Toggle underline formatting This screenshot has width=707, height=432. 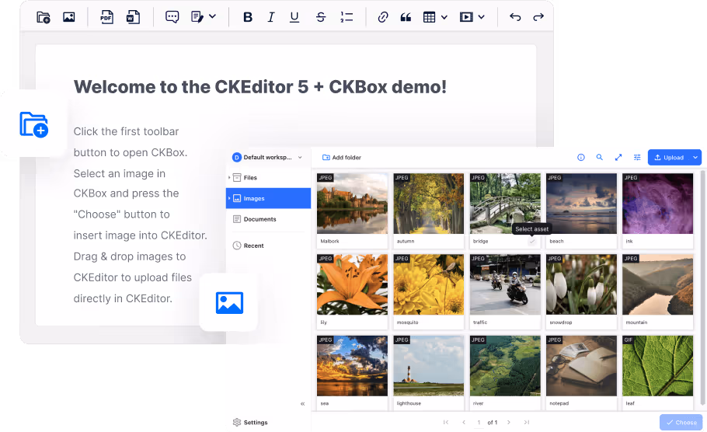click(294, 17)
